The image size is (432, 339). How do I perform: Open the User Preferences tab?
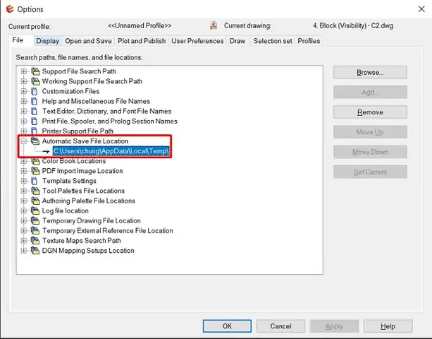click(x=197, y=41)
